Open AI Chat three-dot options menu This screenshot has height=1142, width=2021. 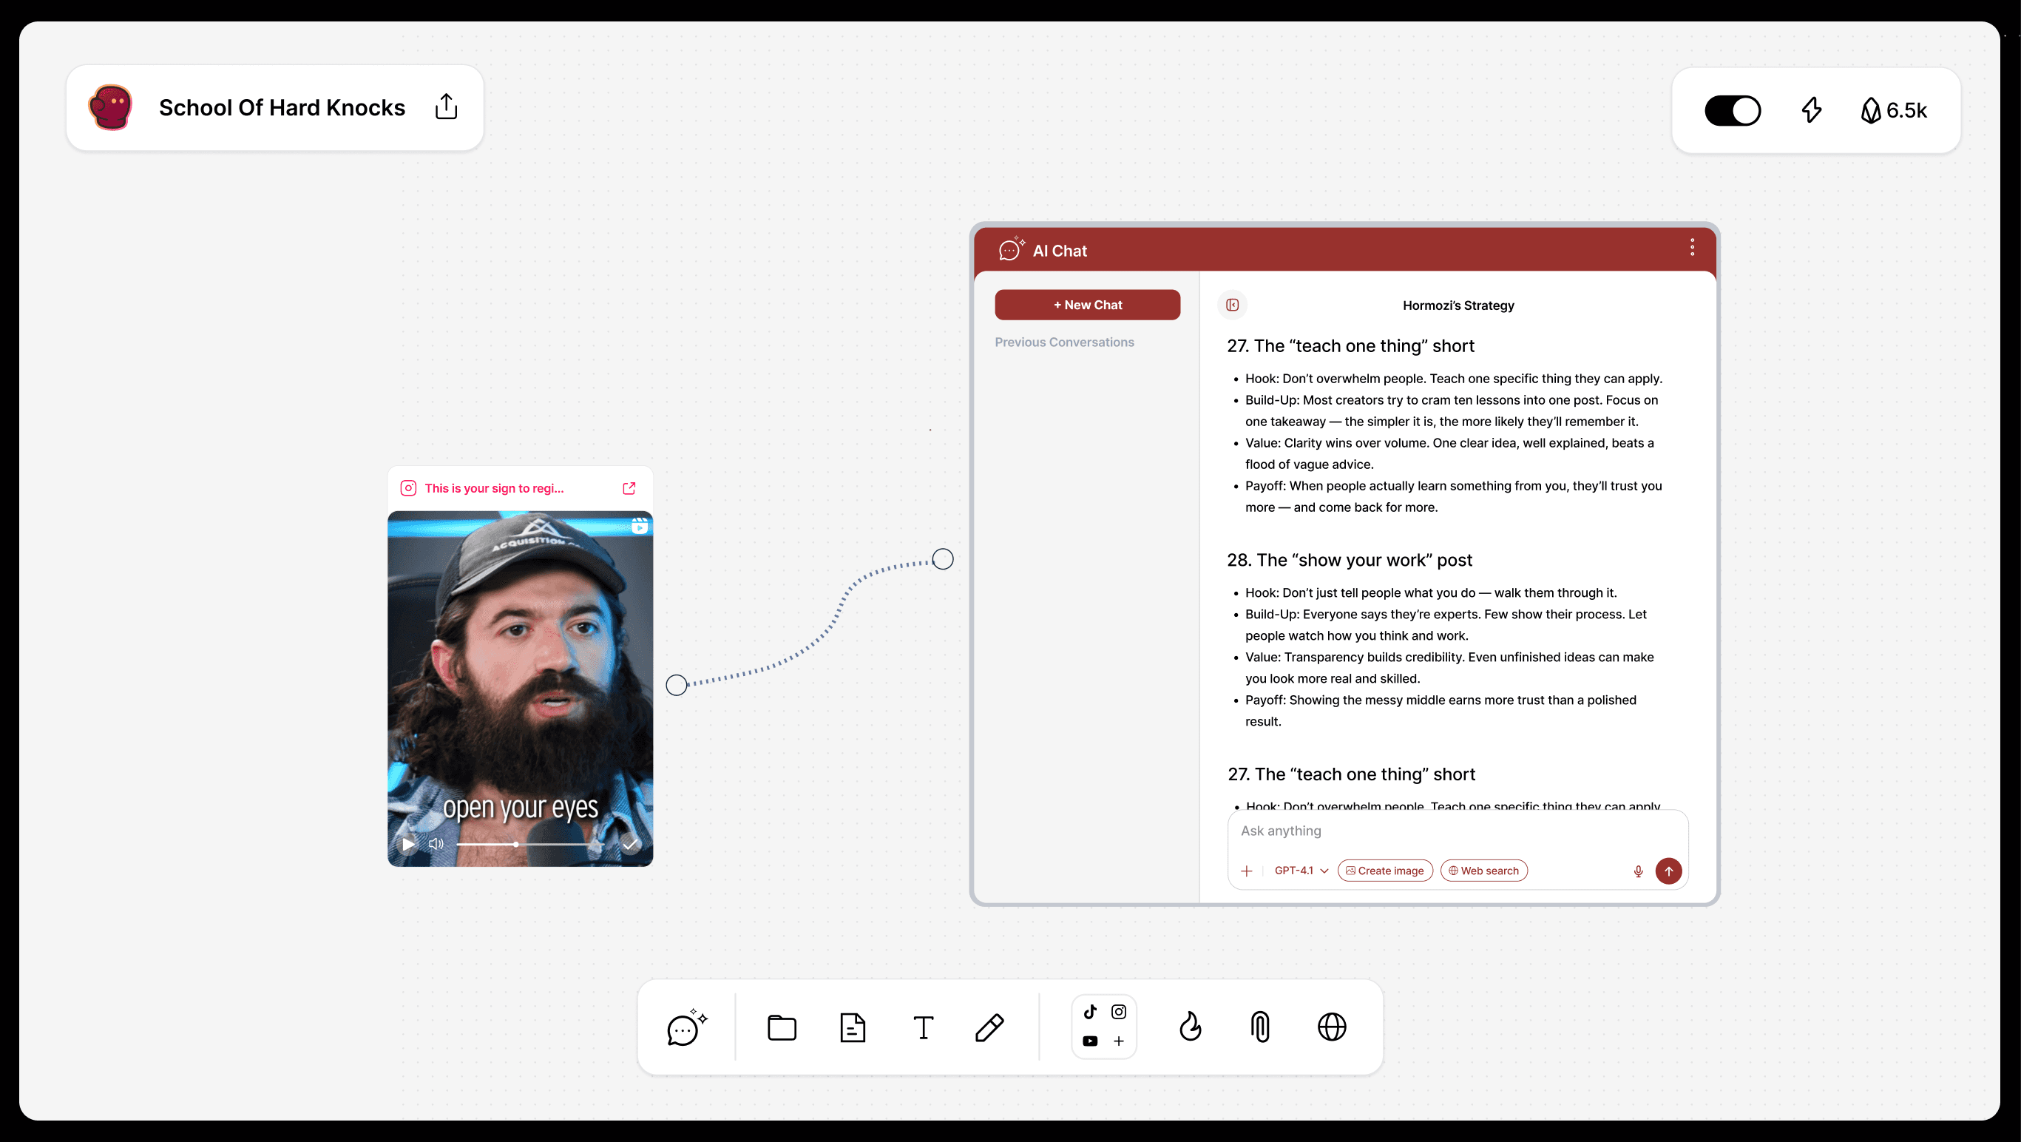(x=1691, y=248)
